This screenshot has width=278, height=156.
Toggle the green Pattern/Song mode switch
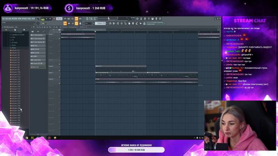[43, 19]
